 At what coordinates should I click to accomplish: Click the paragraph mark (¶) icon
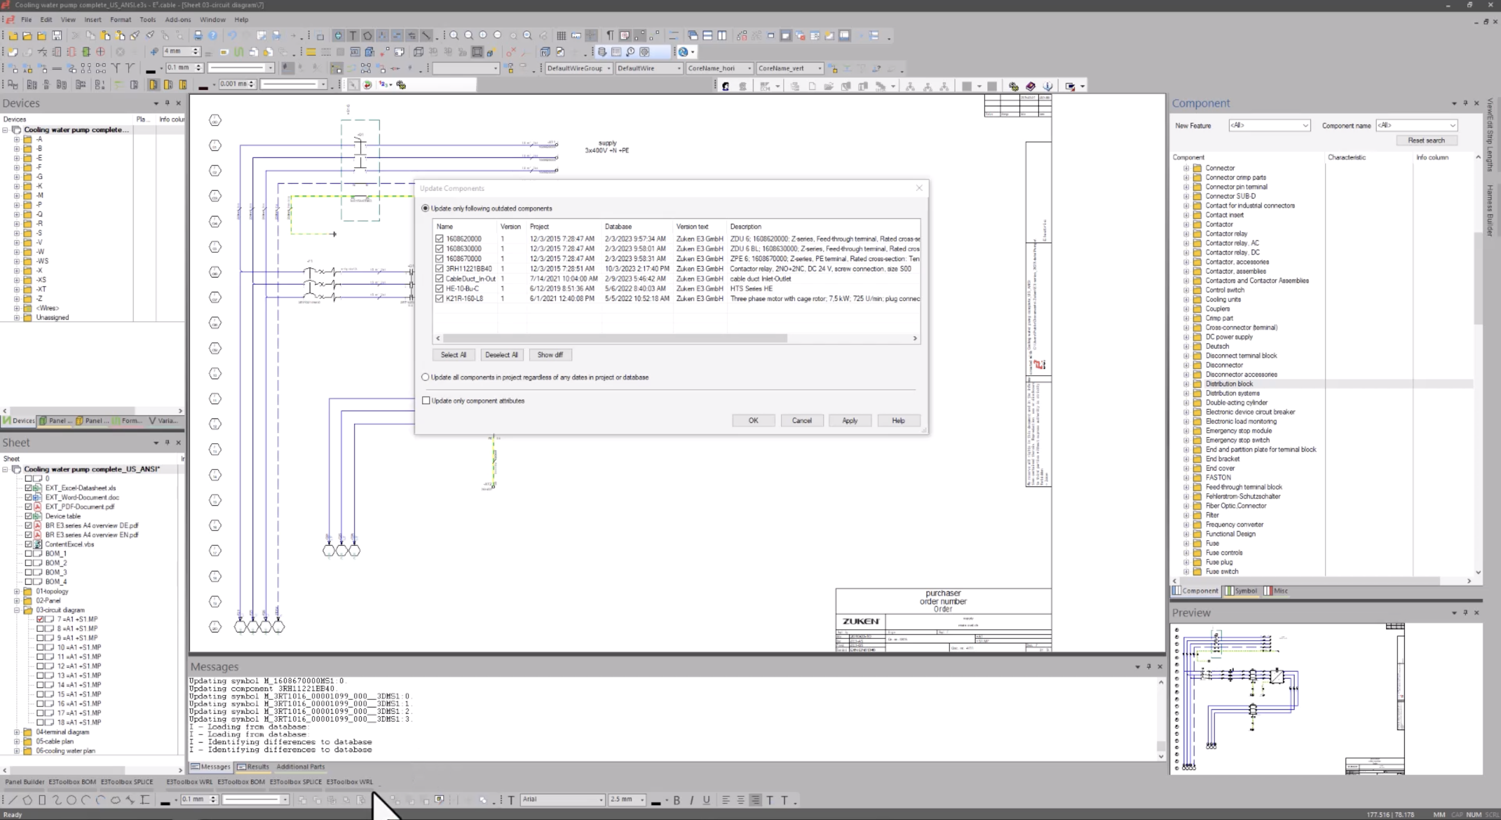click(610, 36)
